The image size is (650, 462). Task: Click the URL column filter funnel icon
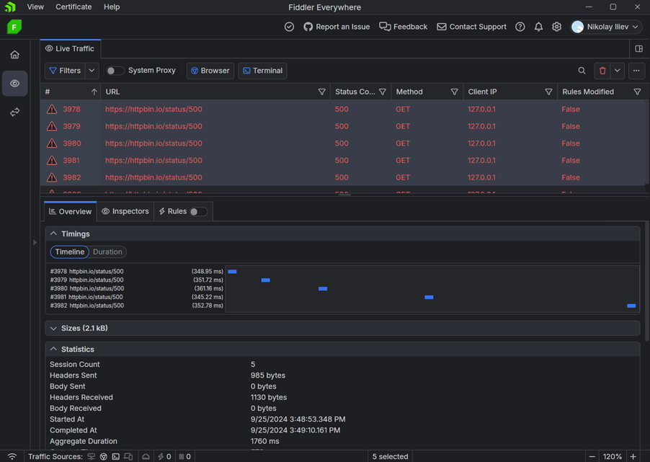pos(321,92)
